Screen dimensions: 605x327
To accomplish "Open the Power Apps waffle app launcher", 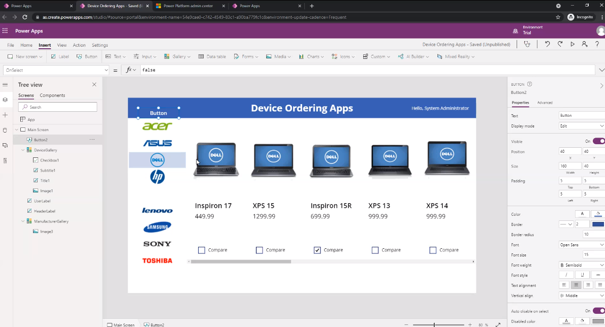I will (5, 31).
